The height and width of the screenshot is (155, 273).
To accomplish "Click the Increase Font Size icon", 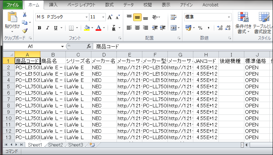I will (110, 17).
